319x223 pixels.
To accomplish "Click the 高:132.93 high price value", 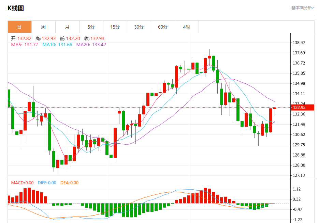I will (46, 38).
